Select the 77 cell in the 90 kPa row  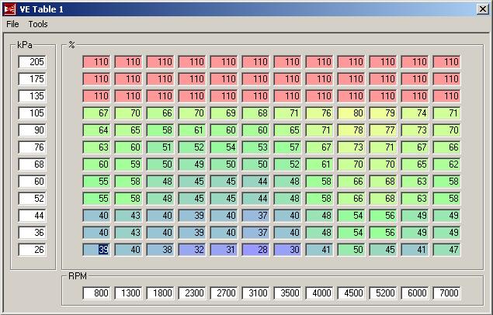pyautogui.click(x=383, y=130)
